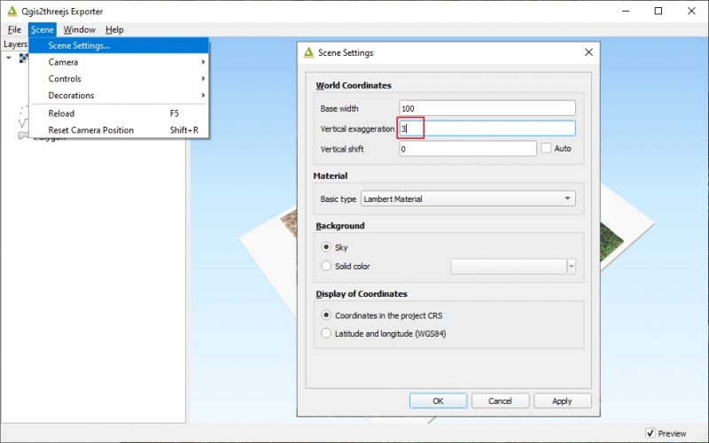Viewport: 709px width, 443px height.
Task: Open the Camera submenu
Action: 119,62
